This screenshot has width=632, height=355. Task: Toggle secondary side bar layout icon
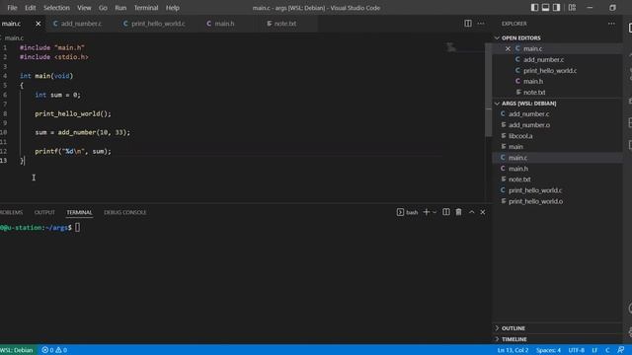pos(556,8)
